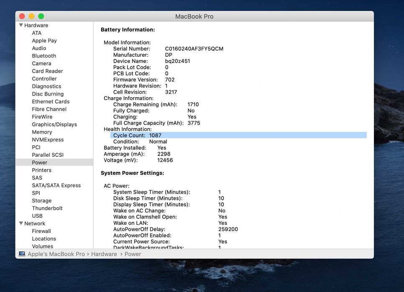Click the Wake on LAN row
This screenshot has height=292, width=404.
pyautogui.click(x=170, y=223)
